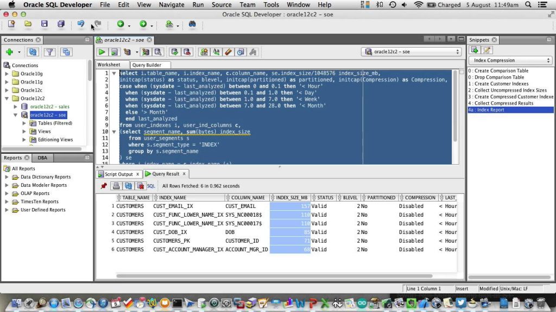Open the Team menu

(x=248, y=4)
